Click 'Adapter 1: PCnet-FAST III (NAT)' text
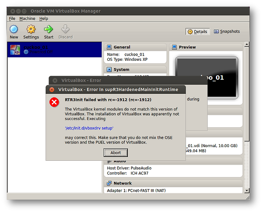Screen dimensions: 263x213 (136, 190)
